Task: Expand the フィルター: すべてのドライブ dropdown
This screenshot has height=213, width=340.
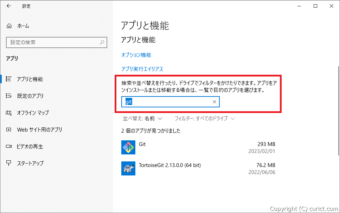Action: [205, 118]
